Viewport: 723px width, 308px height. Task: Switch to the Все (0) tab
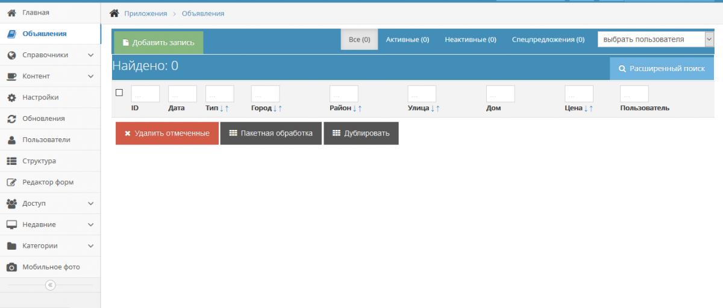tap(360, 39)
